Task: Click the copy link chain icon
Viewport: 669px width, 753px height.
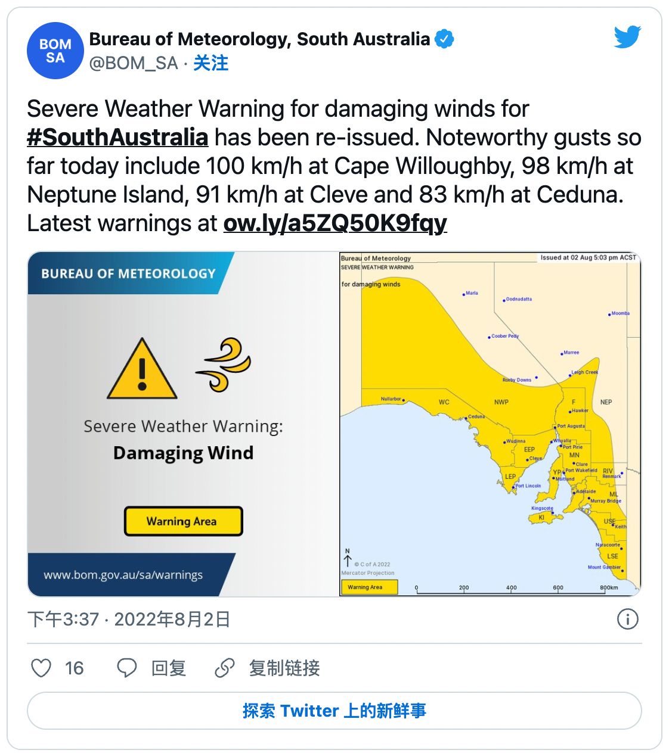Action: pos(224,668)
